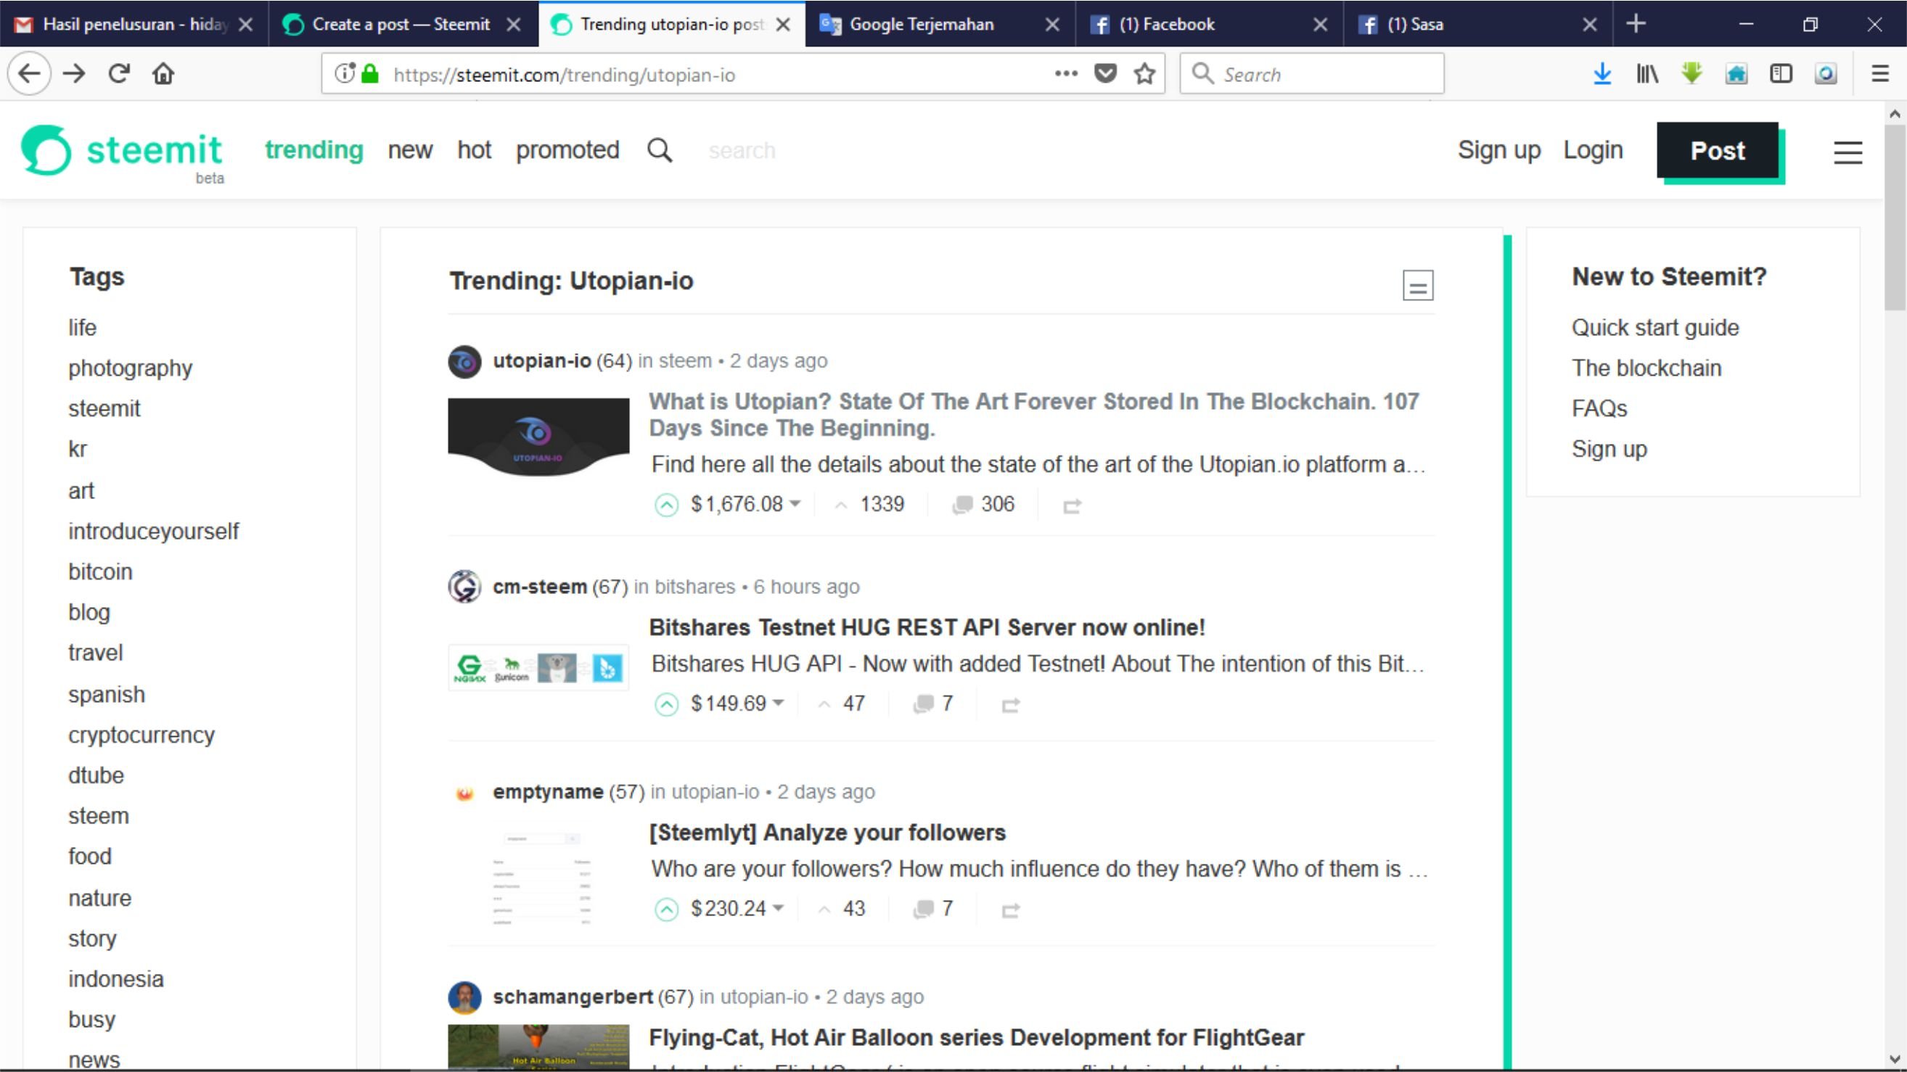Click the Firefox Search box
This screenshot has width=1907, height=1072.
[x=1312, y=73]
